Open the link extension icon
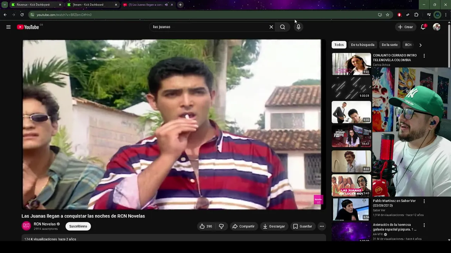The image size is (451, 253). pos(408,15)
